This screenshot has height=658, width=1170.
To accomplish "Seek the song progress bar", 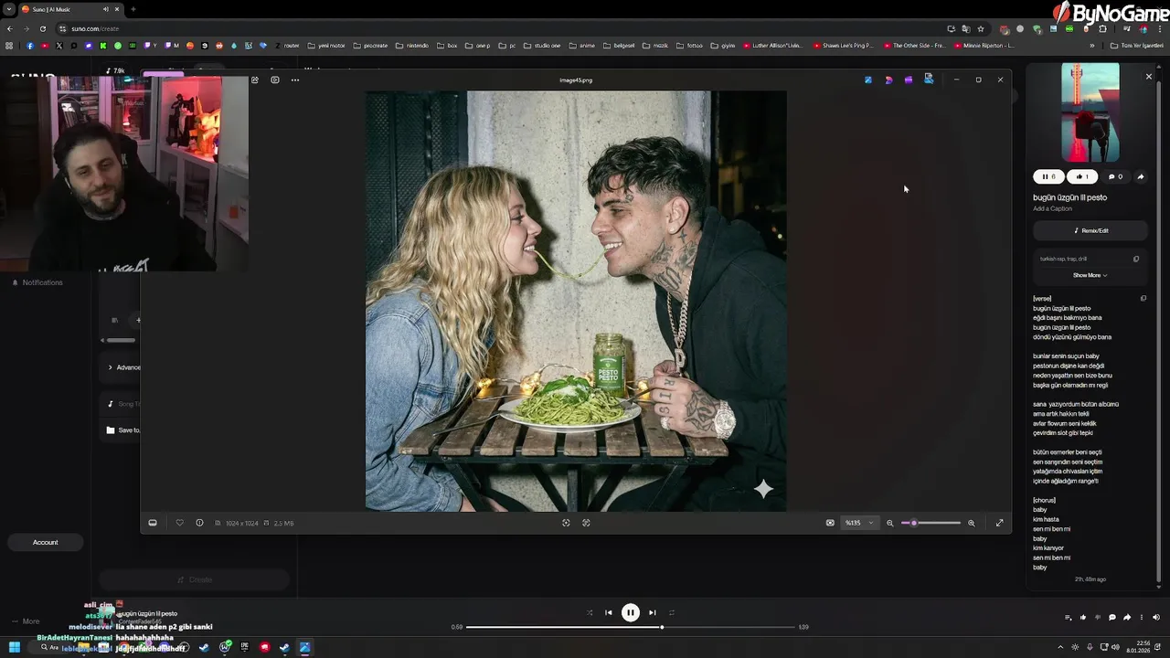I will [632, 627].
